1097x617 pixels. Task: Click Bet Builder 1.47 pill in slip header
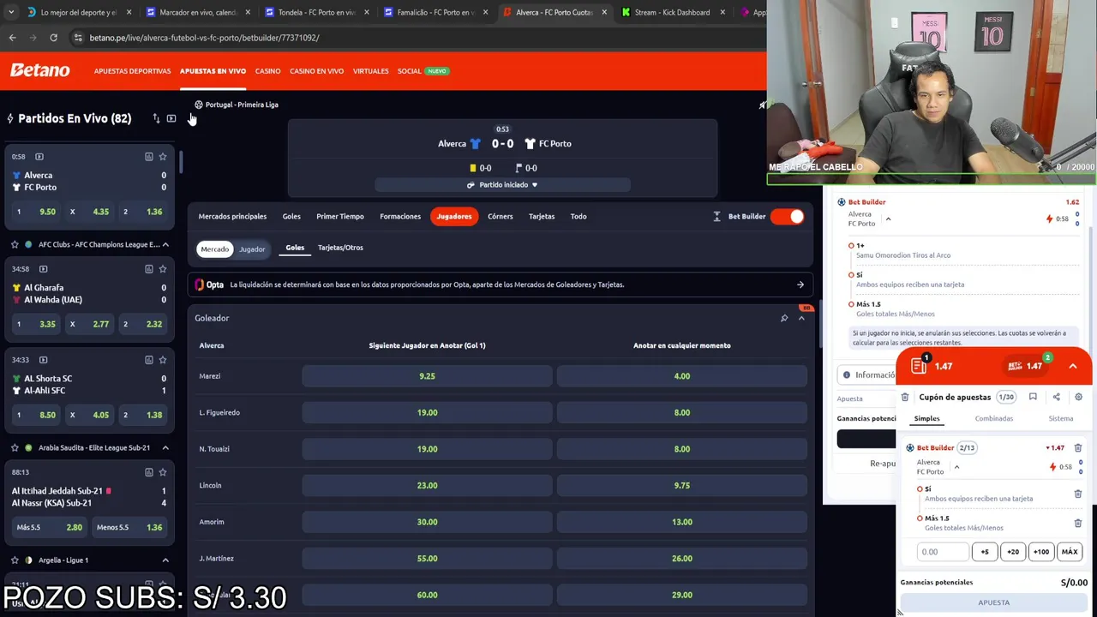[1026, 366]
